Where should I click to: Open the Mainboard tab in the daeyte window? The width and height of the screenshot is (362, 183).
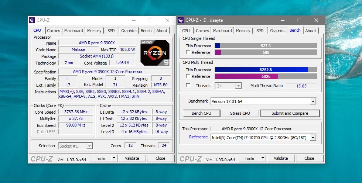pos(222,31)
